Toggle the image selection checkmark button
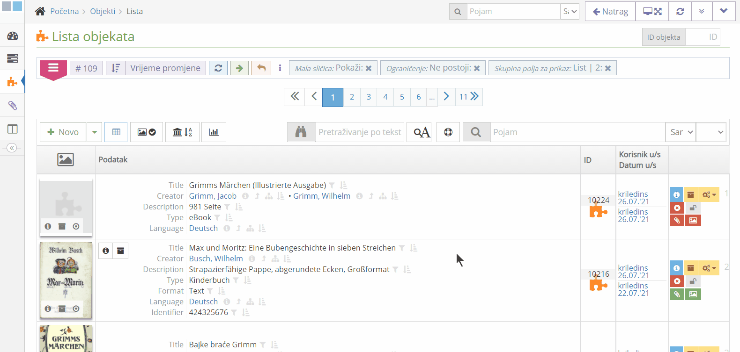 pyautogui.click(x=147, y=132)
